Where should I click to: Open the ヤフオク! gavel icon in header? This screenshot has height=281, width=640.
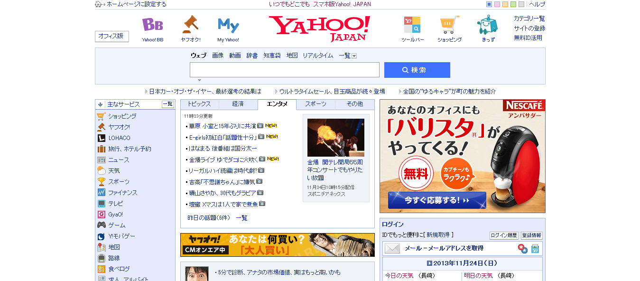[190, 24]
